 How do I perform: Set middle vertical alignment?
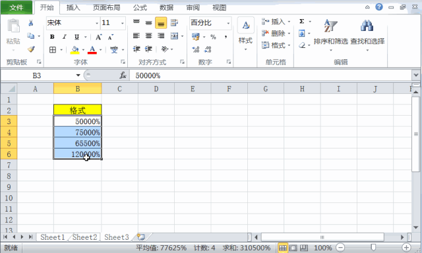click(x=148, y=22)
